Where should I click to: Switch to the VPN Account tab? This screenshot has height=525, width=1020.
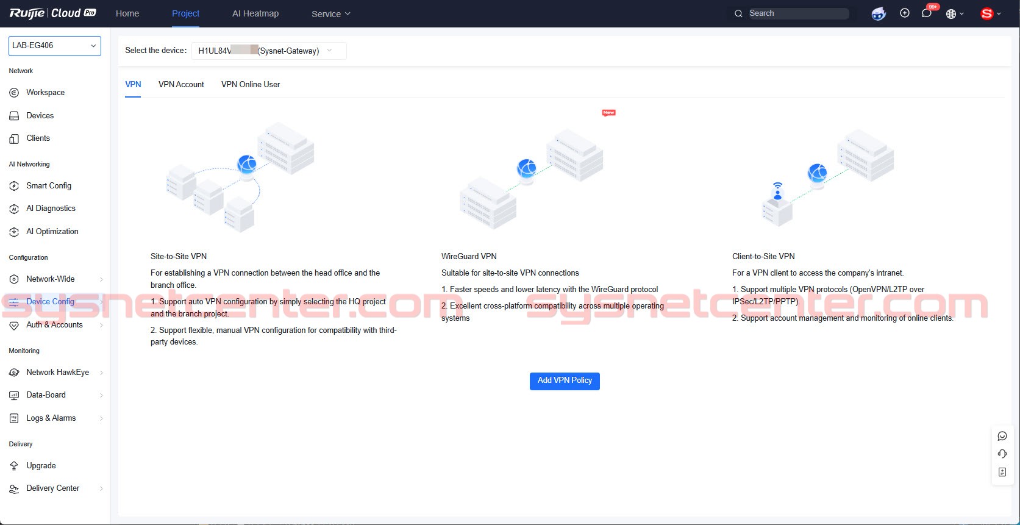tap(181, 85)
